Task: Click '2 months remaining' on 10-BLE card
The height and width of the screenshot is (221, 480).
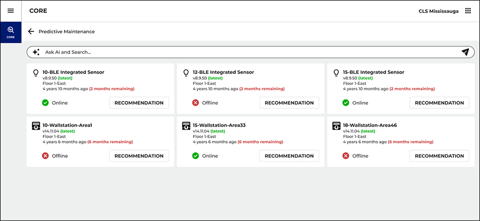Action: (x=112, y=89)
